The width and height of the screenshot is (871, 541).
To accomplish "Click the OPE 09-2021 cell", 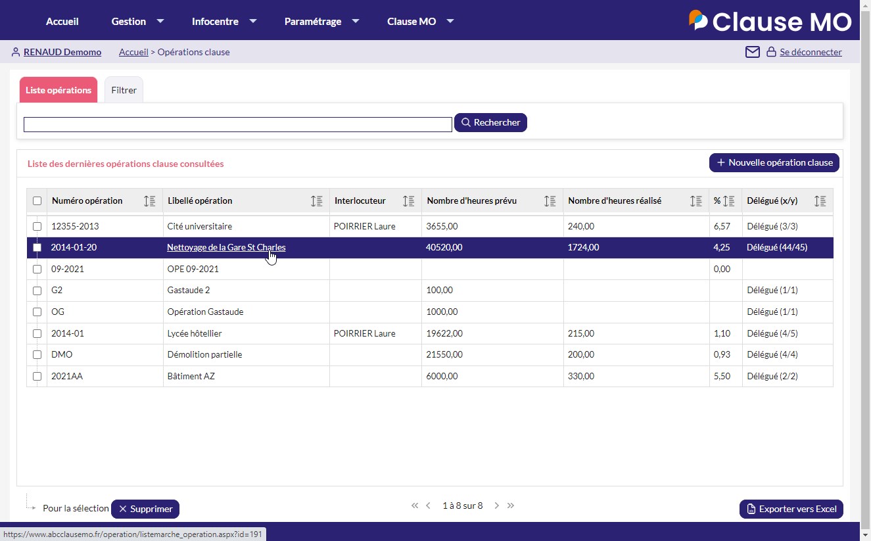I will click(x=247, y=270).
